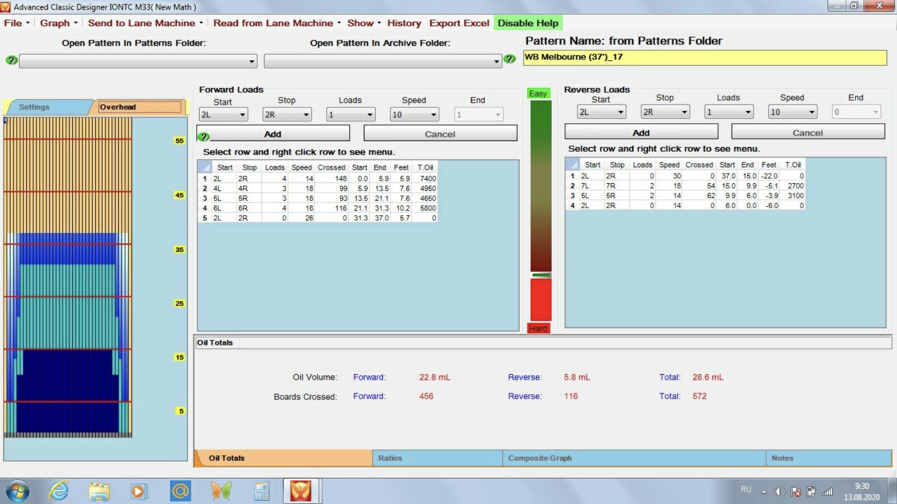Launch the calculator from the taskbar
The image size is (897, 504).
click(x=261, y=491)
